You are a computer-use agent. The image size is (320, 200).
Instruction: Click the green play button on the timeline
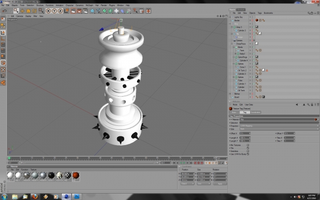[x=184, y=163]
